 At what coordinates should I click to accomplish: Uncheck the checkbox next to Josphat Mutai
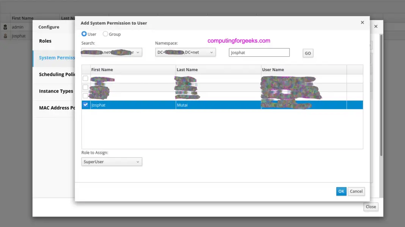point(85,104)
